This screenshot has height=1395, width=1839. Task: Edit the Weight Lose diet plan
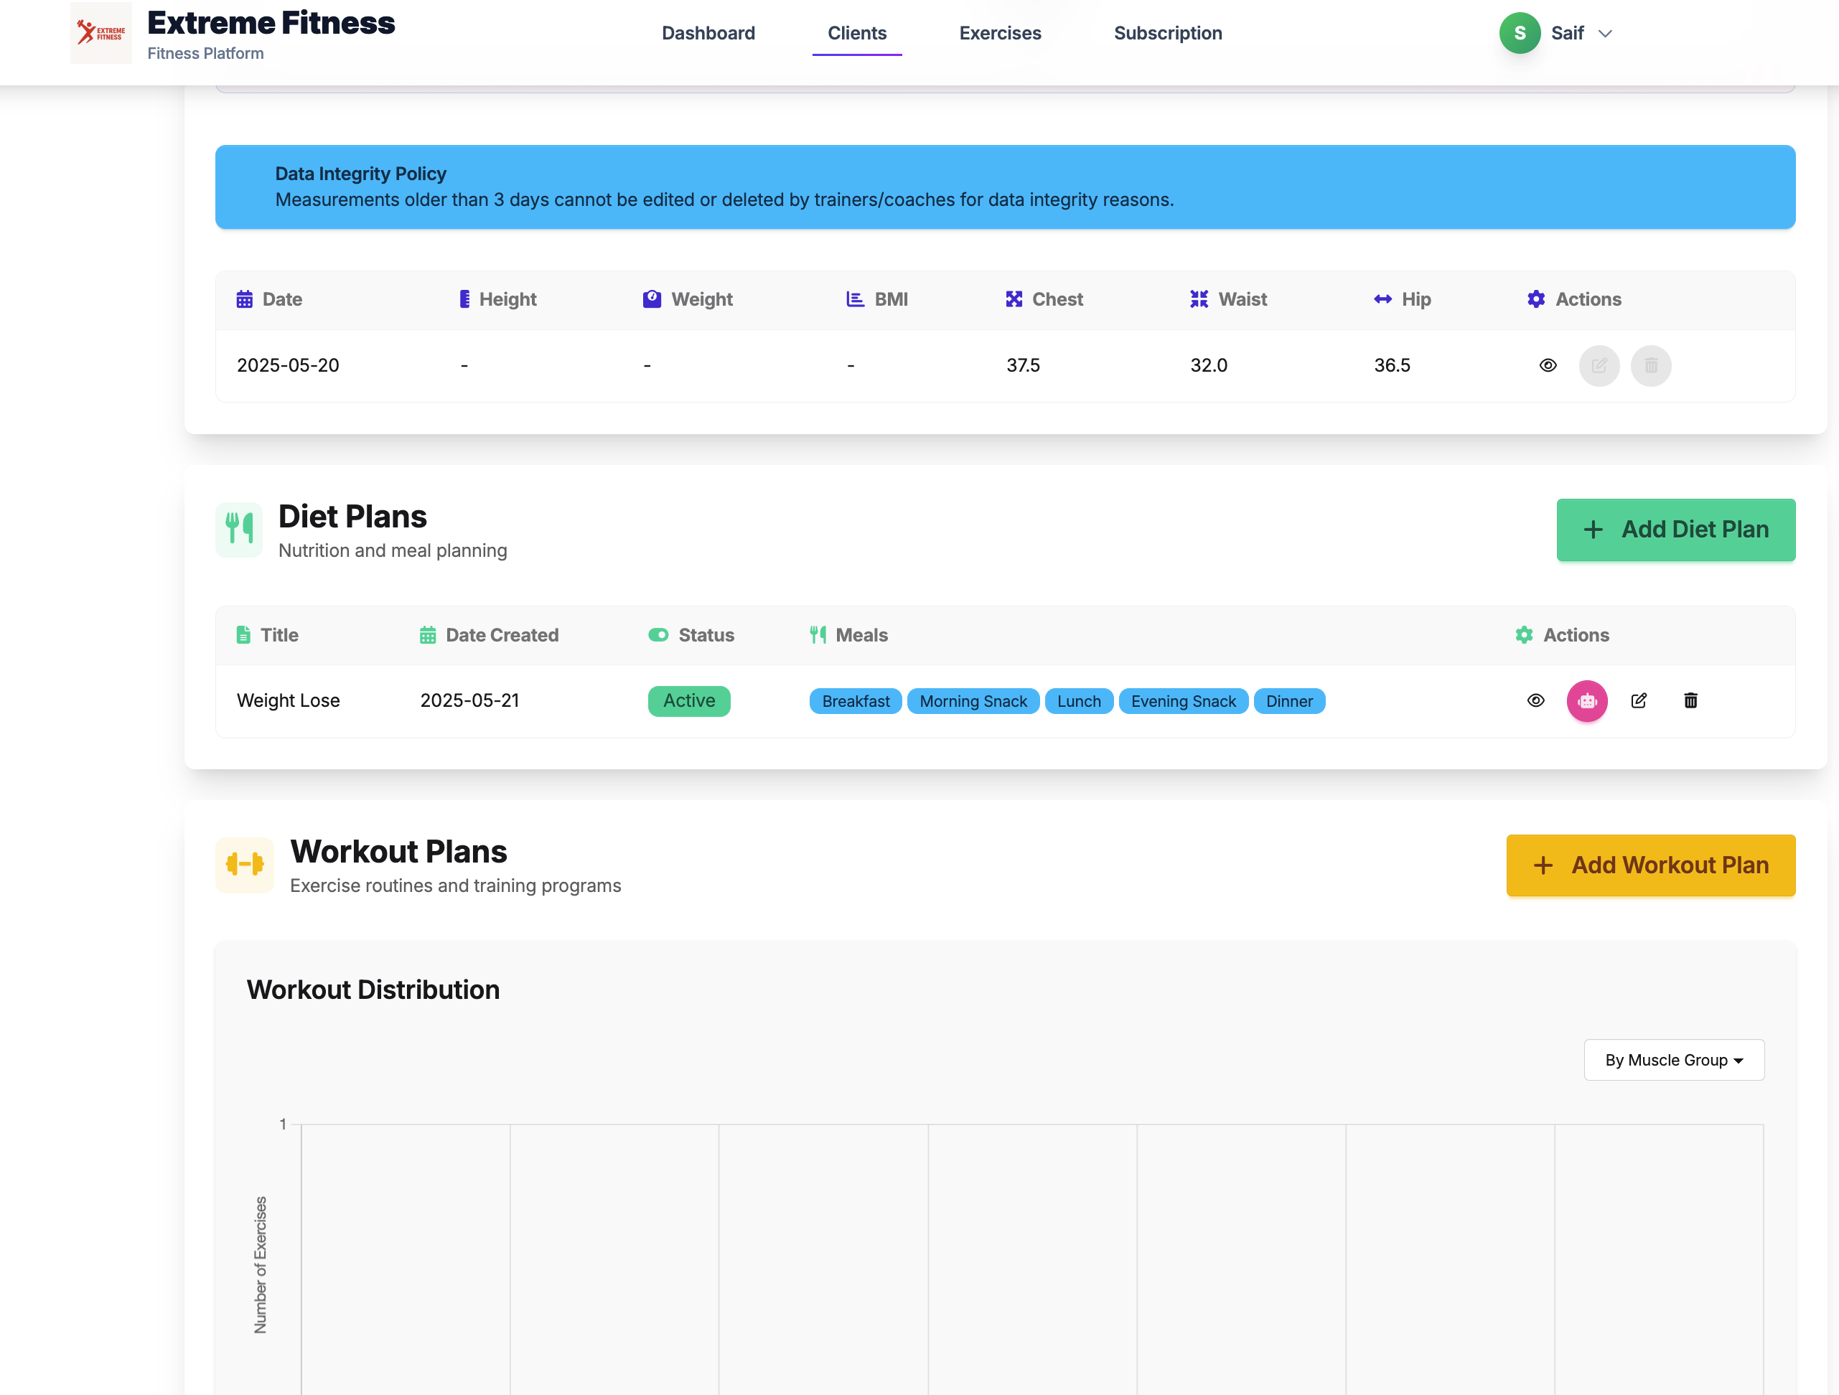click(x=1639, y=701)
